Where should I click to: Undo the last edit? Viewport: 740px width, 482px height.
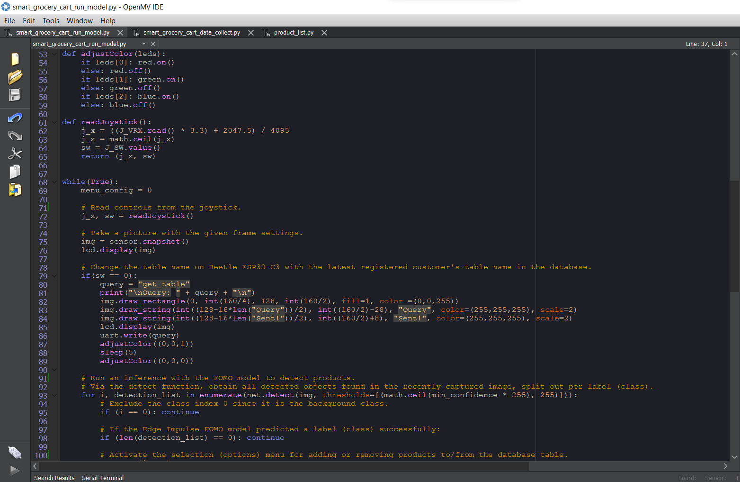point(15,117)
